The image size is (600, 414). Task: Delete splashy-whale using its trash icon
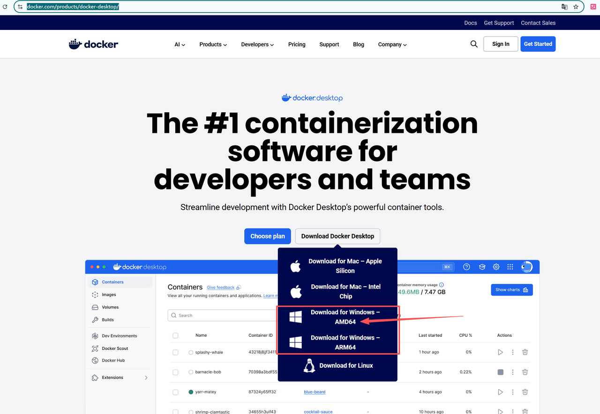525,352
